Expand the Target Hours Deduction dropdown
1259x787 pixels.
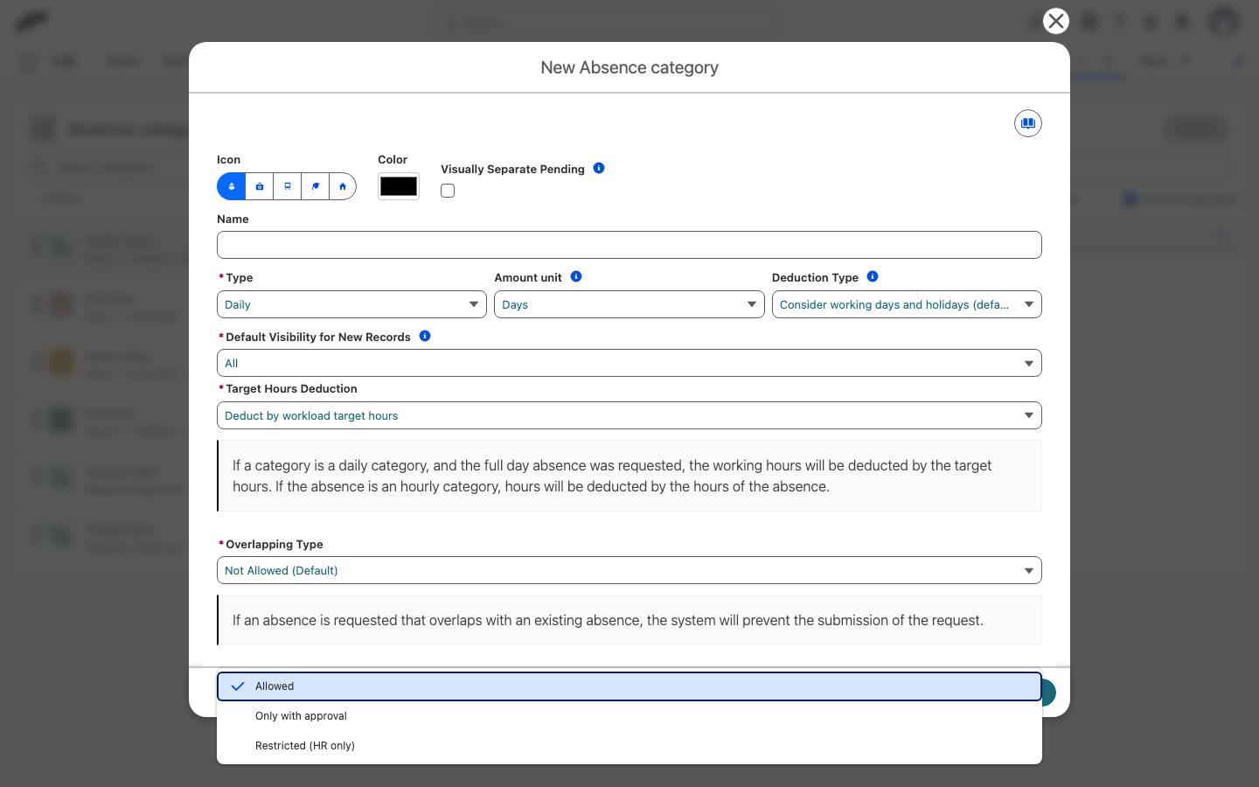pos(629,415)
